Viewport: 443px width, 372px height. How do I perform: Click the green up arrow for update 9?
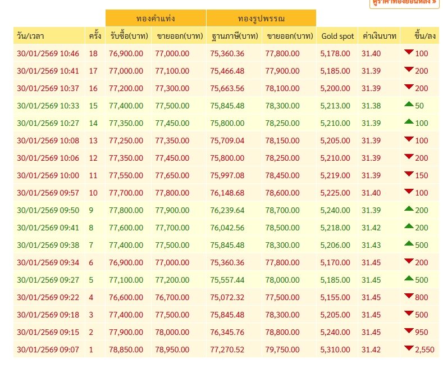pyautogui.click(x=409, y=209)
